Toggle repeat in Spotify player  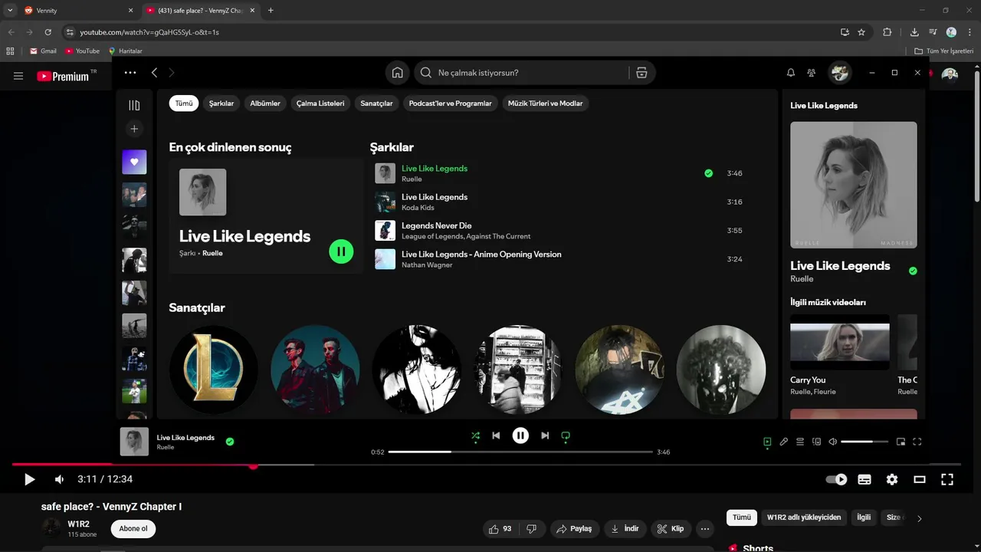[x=566, y=435]
